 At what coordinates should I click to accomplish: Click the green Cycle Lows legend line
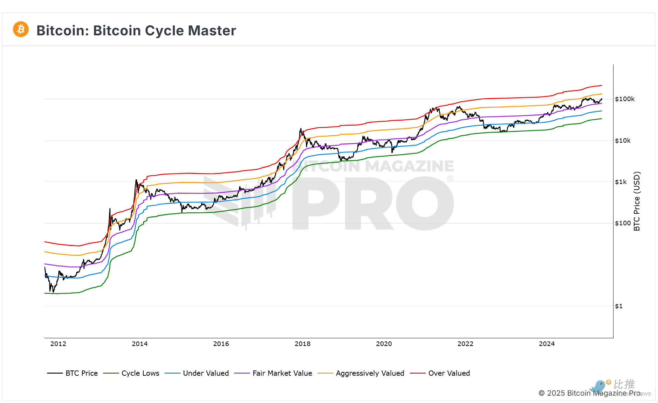coord(111,373)
